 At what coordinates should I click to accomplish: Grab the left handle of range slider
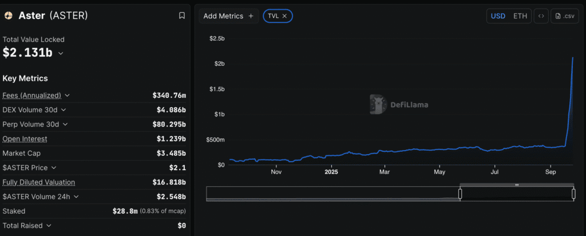(460, 194)
